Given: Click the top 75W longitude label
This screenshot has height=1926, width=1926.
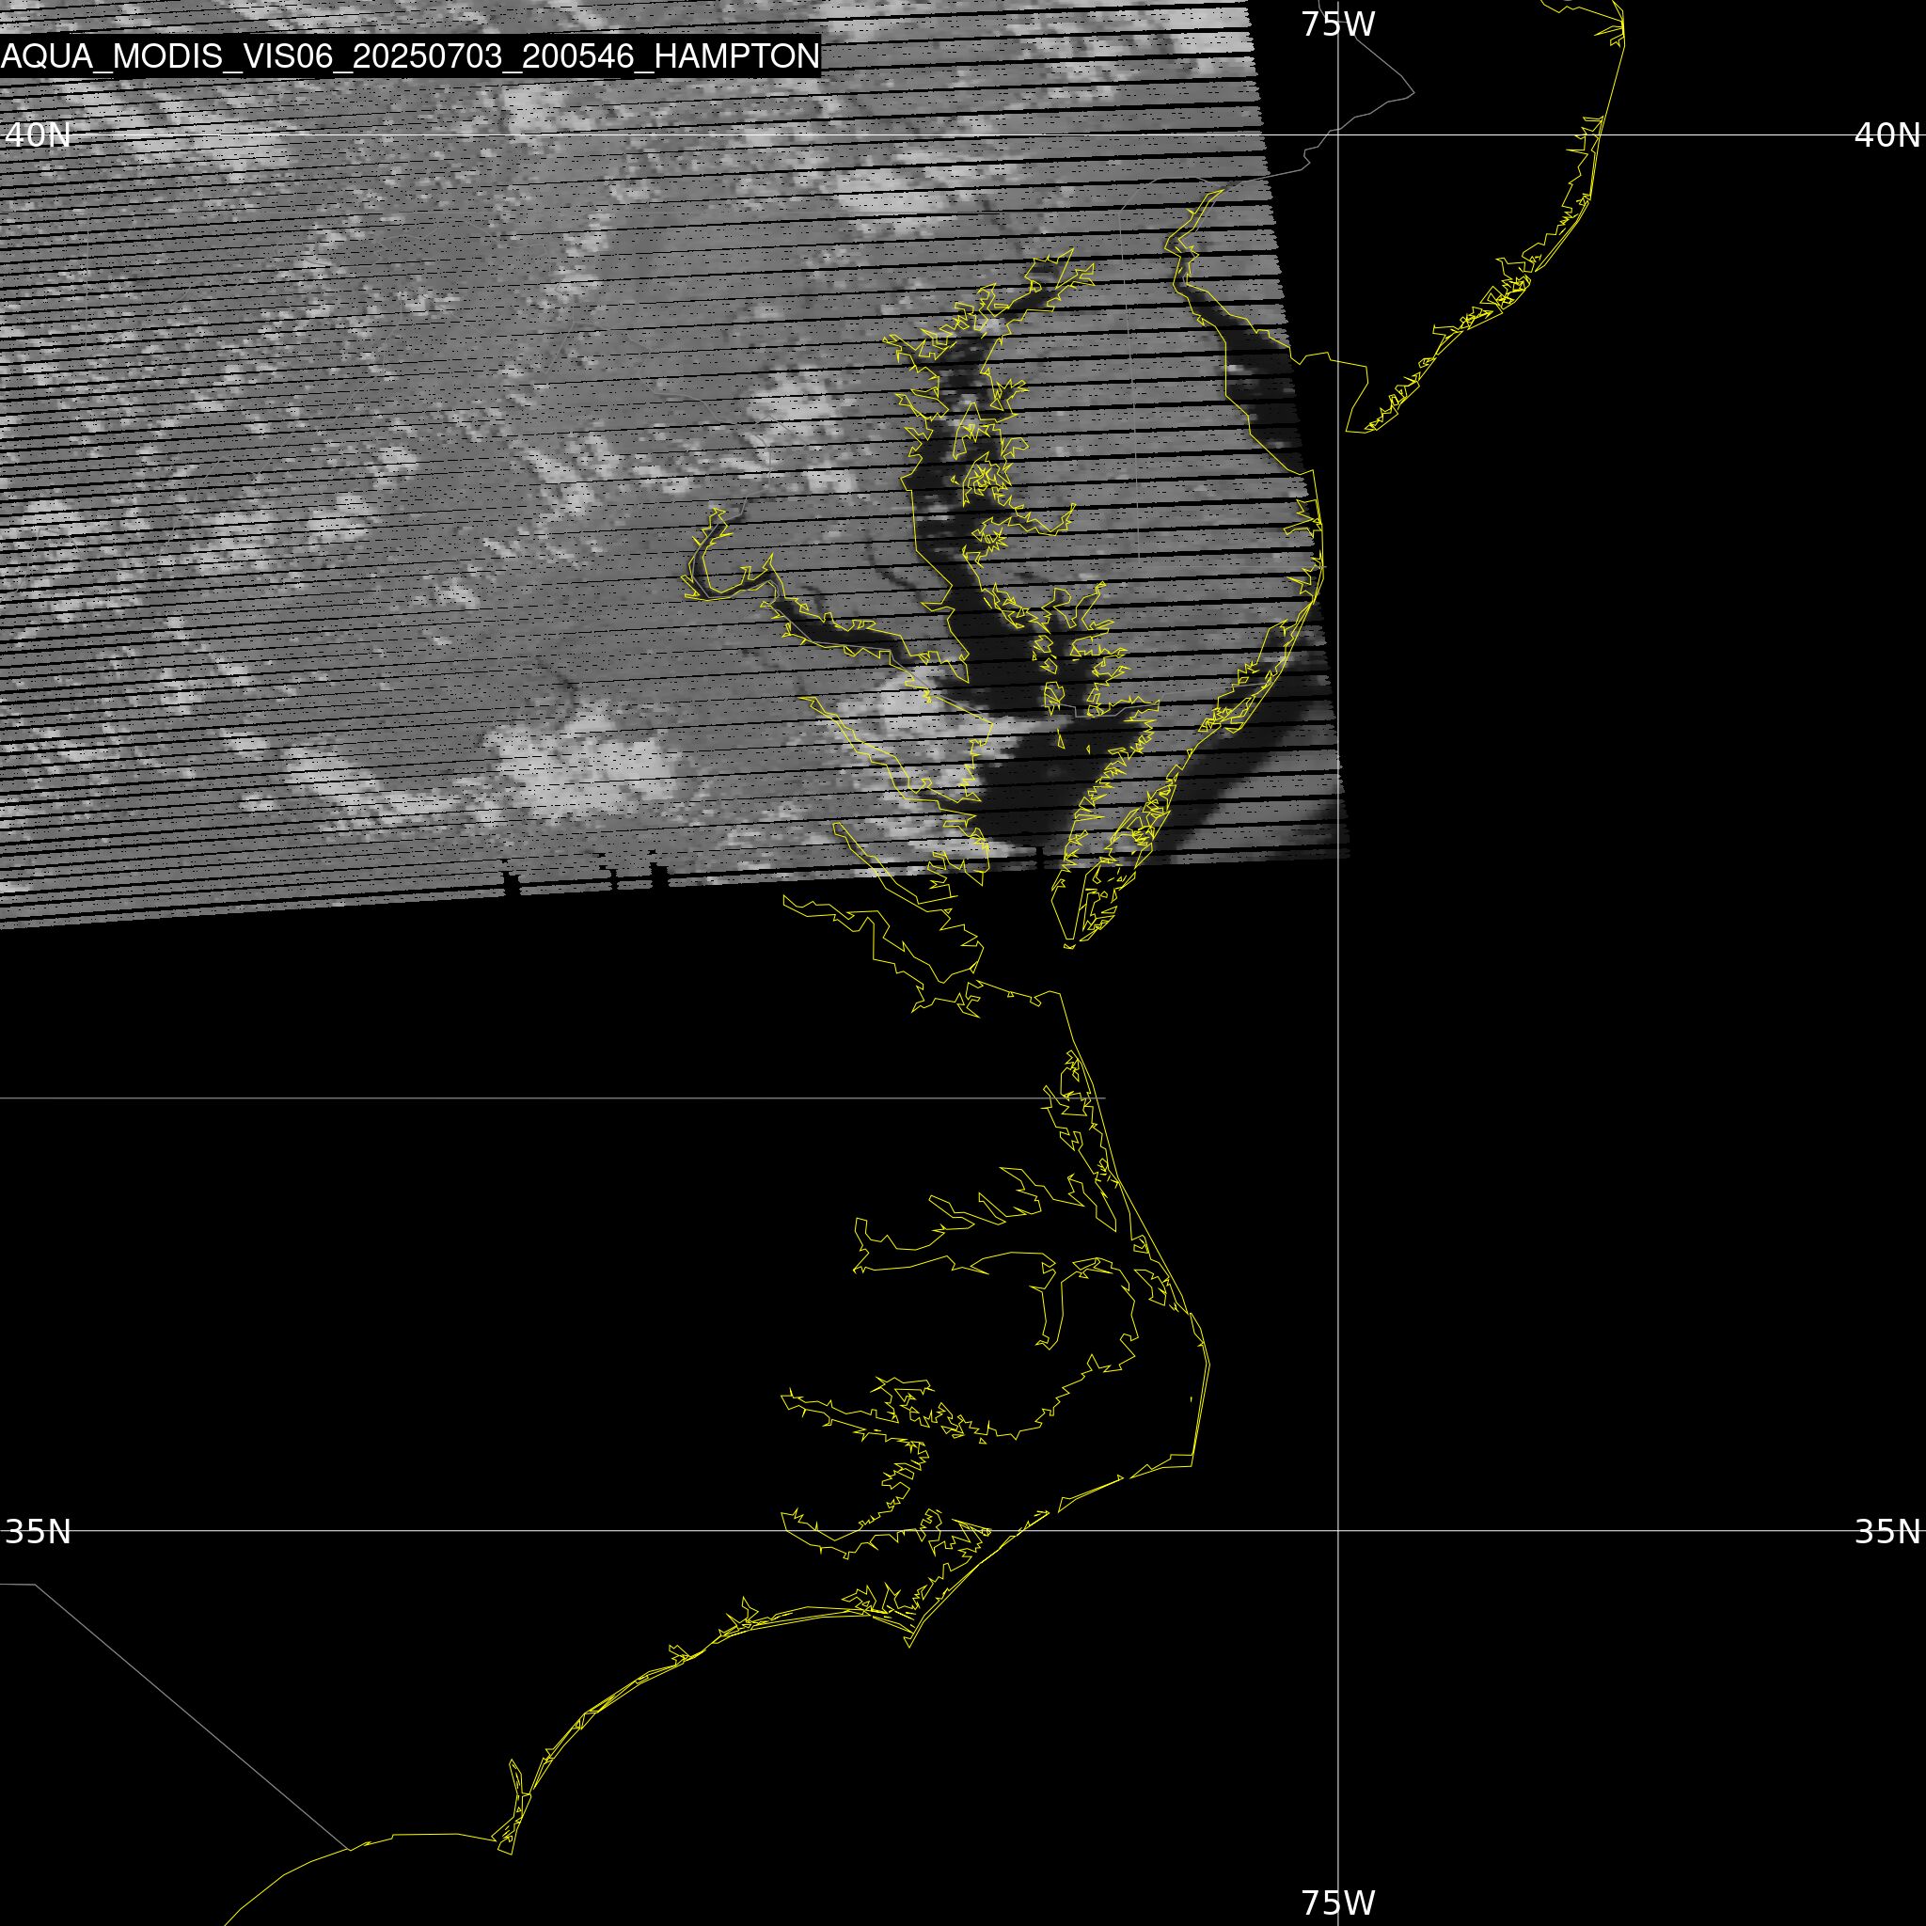Looking at the screenshot, I should pos(1338,24).
